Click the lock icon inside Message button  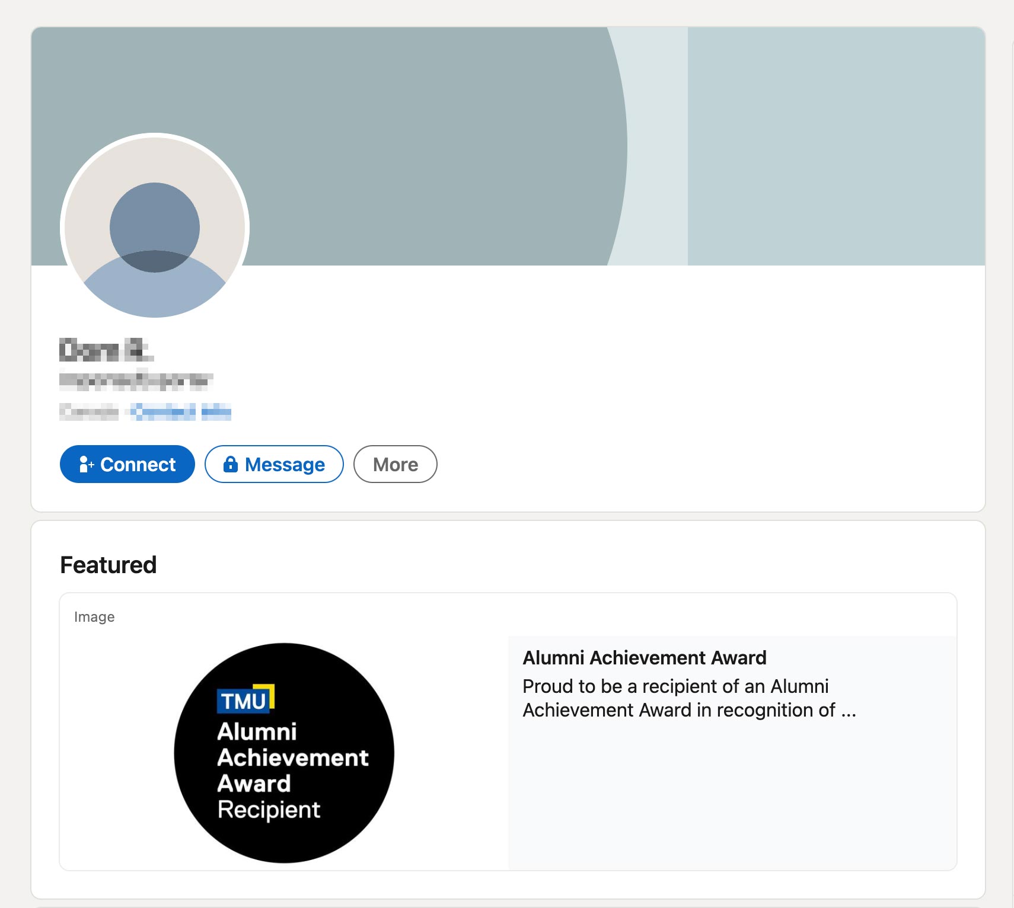coord(231,464)
